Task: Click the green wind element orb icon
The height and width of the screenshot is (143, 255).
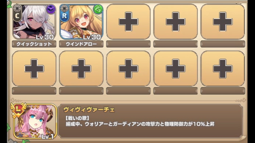Action: pyautogui.click(x=98, y=9)
